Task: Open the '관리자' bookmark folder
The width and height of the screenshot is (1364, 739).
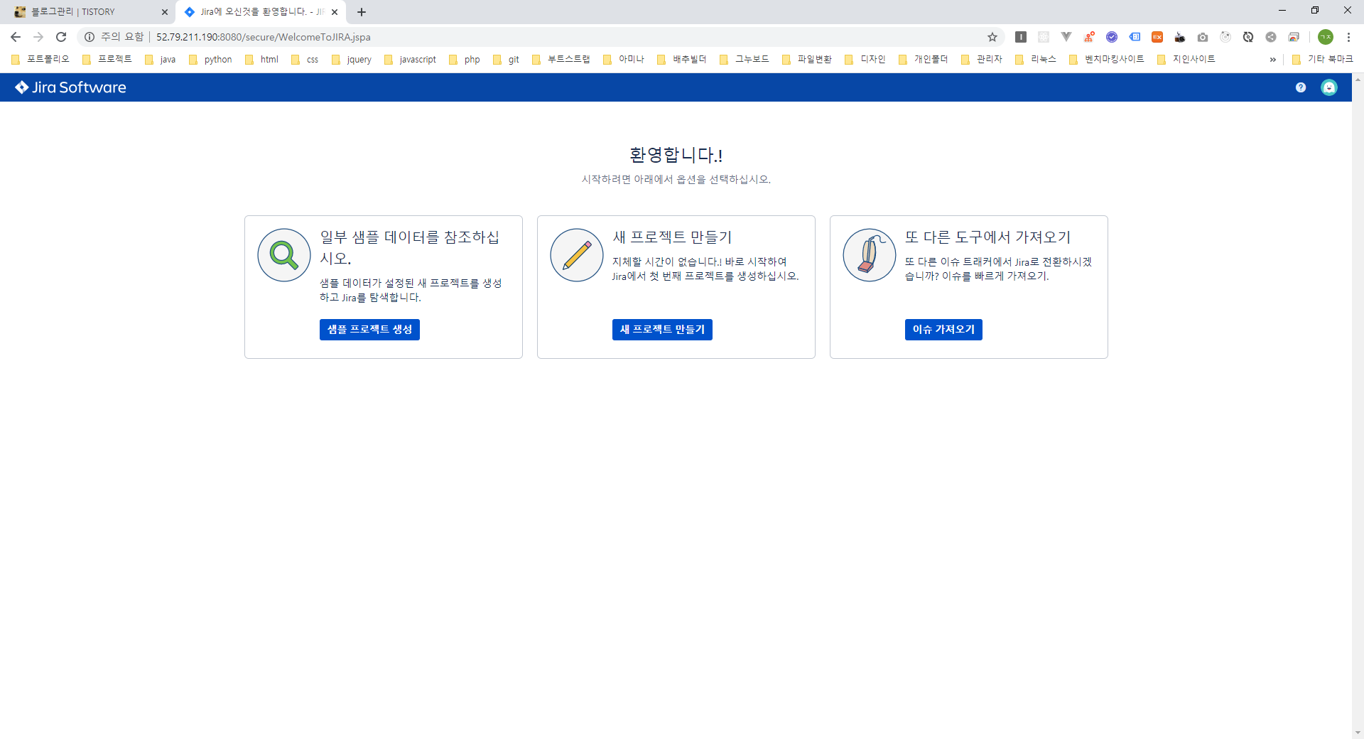Action: 982,60
